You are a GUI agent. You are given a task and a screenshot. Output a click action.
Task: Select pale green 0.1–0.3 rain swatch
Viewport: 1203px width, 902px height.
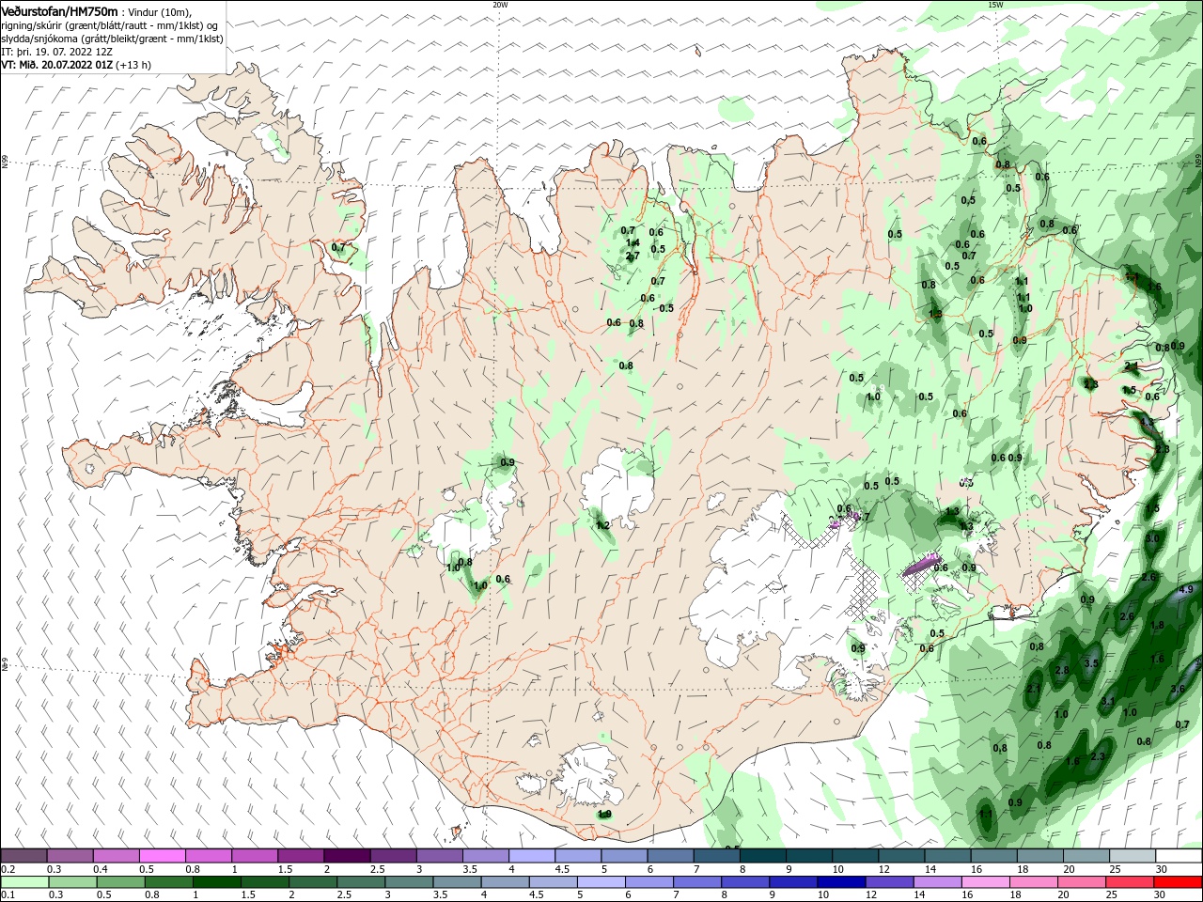[x=23, y=882]
